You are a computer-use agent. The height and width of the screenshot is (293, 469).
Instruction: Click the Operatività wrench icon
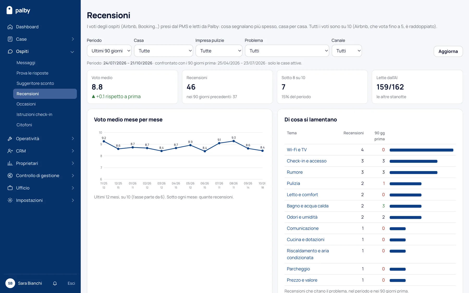coord(10,139)
